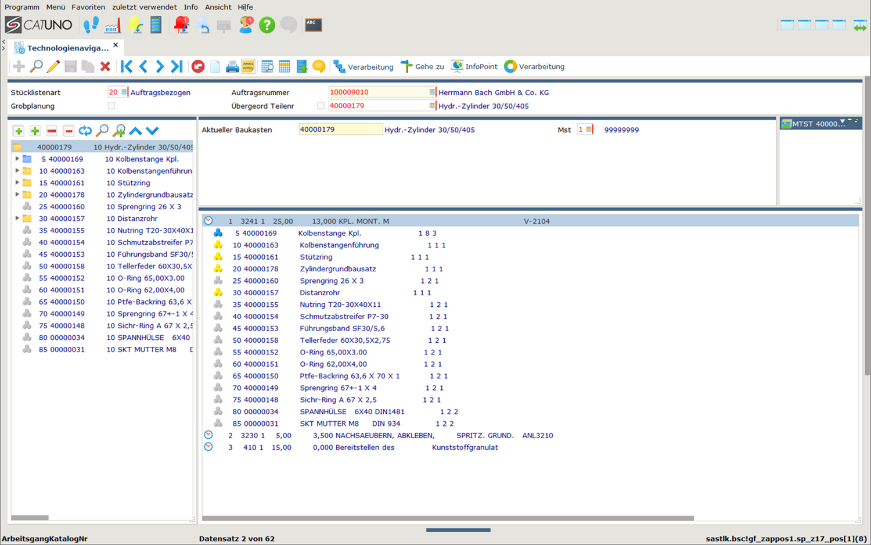The image size is (871, 545).
Task: Click the magnifier search icon in main toolbar
Action: (36, 67)
